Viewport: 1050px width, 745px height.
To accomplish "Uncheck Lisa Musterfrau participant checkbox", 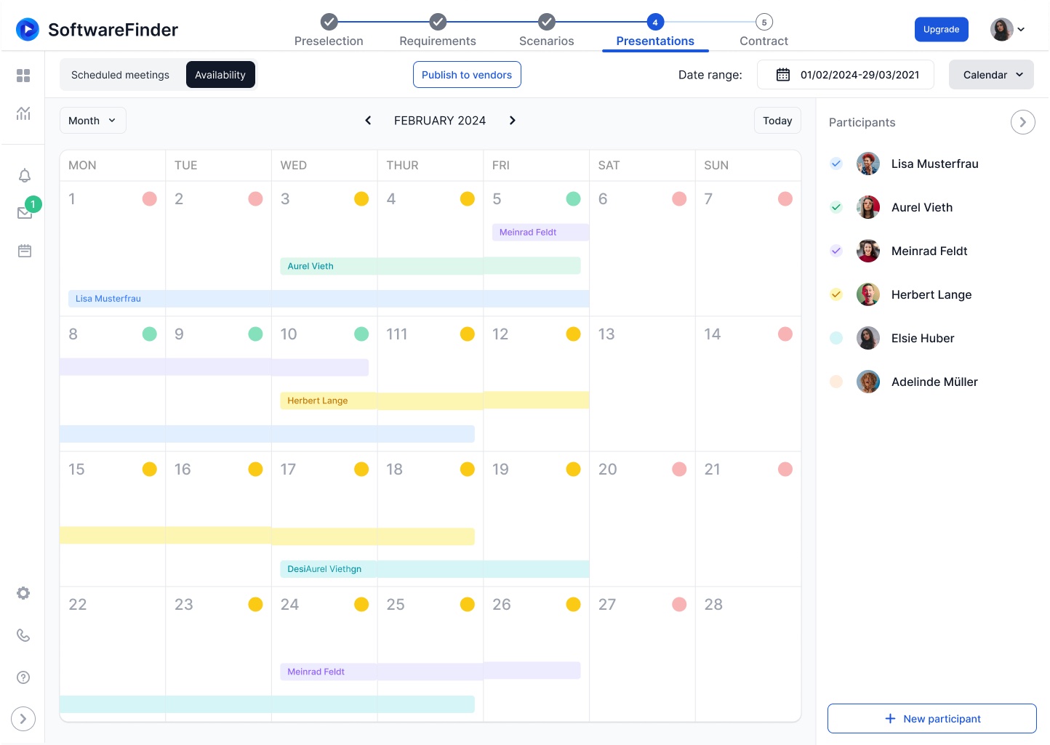I will coord(836,164).
